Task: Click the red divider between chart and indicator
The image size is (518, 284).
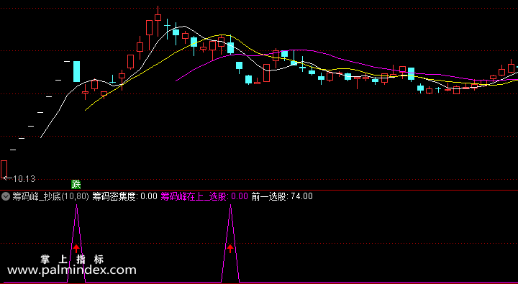Action: pyautogui.click(x=259, y=191)
